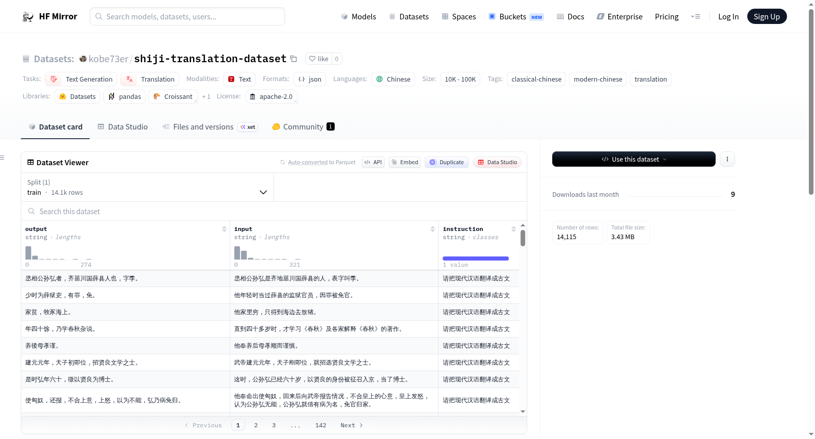Click Log In
815x439 pixels.
coord(728,16)
